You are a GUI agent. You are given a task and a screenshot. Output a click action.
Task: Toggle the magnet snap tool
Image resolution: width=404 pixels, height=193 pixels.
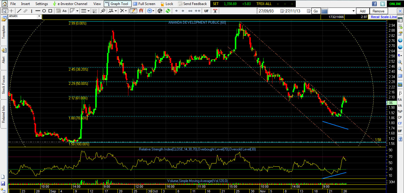(141, 11)
